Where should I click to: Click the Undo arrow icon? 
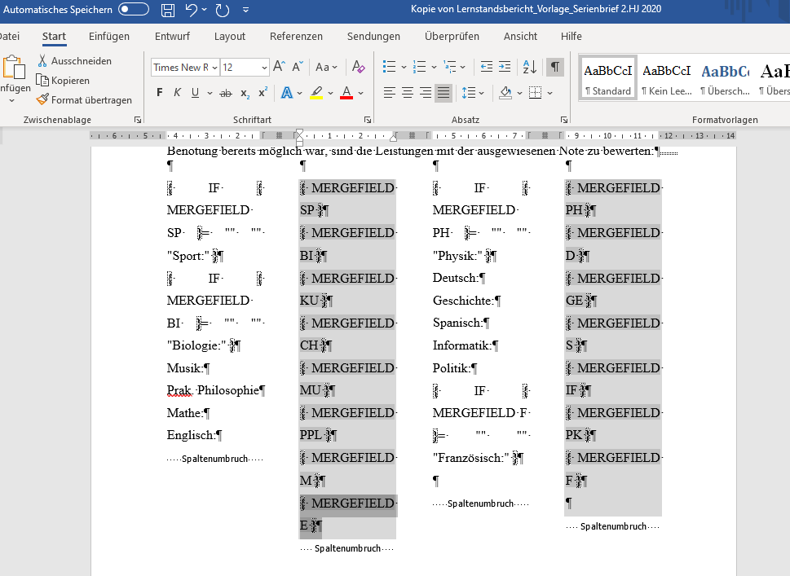[x=192, y=10]
